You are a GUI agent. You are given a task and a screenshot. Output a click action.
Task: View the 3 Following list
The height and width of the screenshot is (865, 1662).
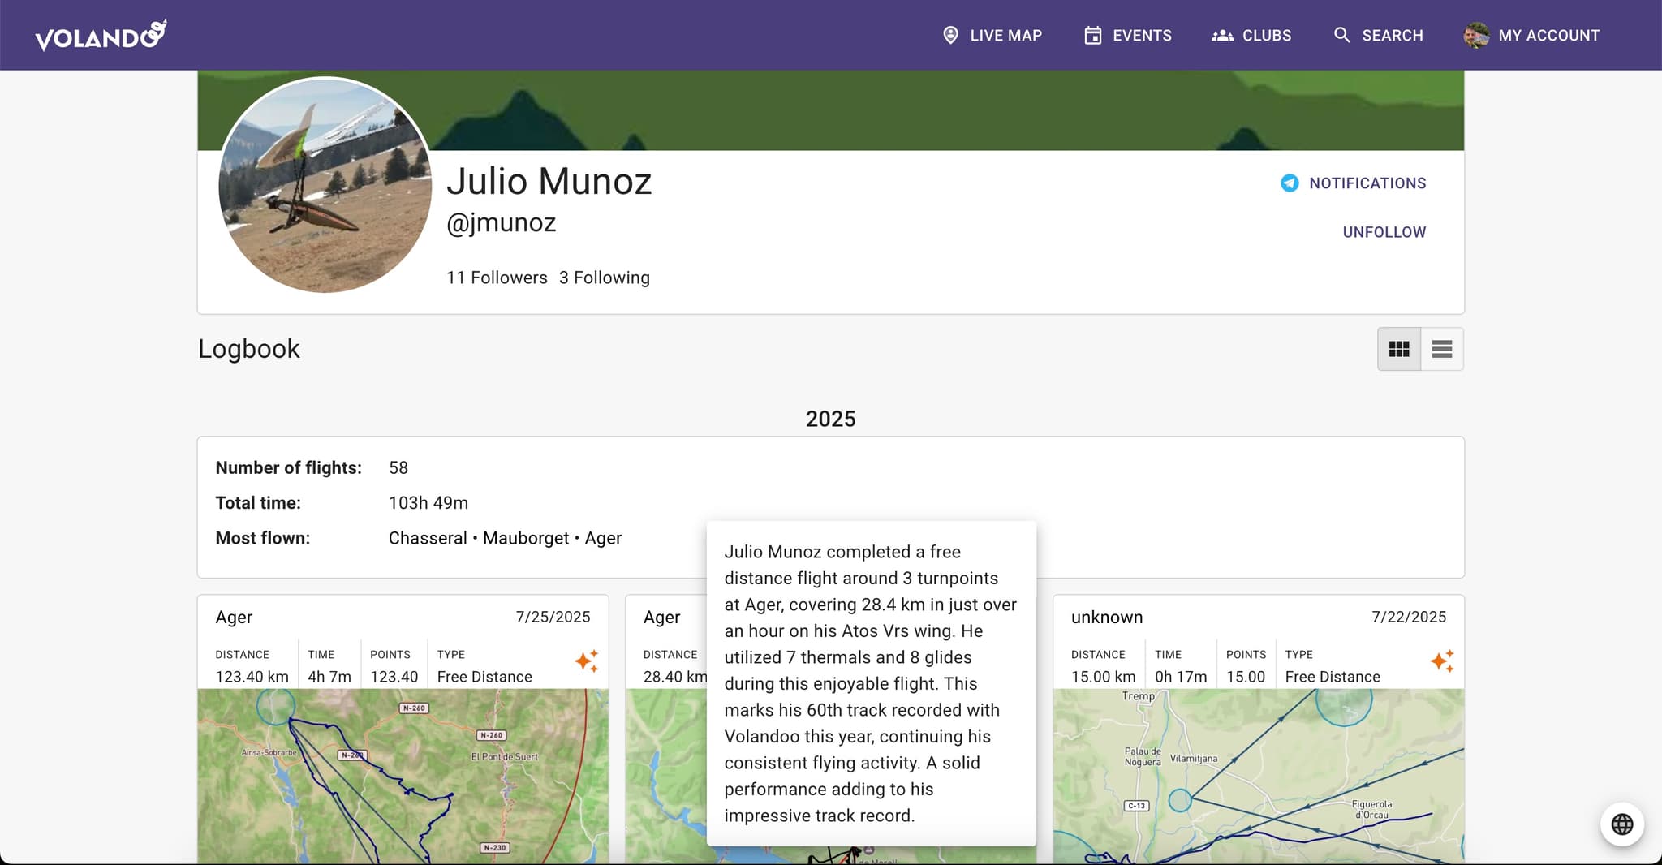coord(604,278)
